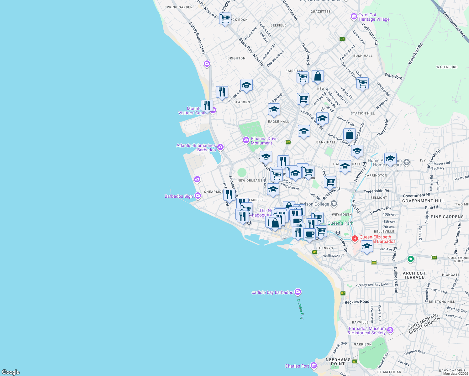Select the restaurant pin near Chapman St
Viewport: 469px width, 376px height.
[282, 160]
